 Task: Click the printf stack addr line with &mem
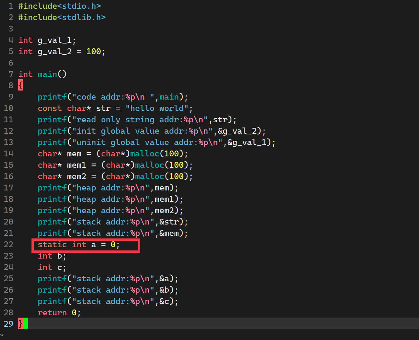(113, 233)
